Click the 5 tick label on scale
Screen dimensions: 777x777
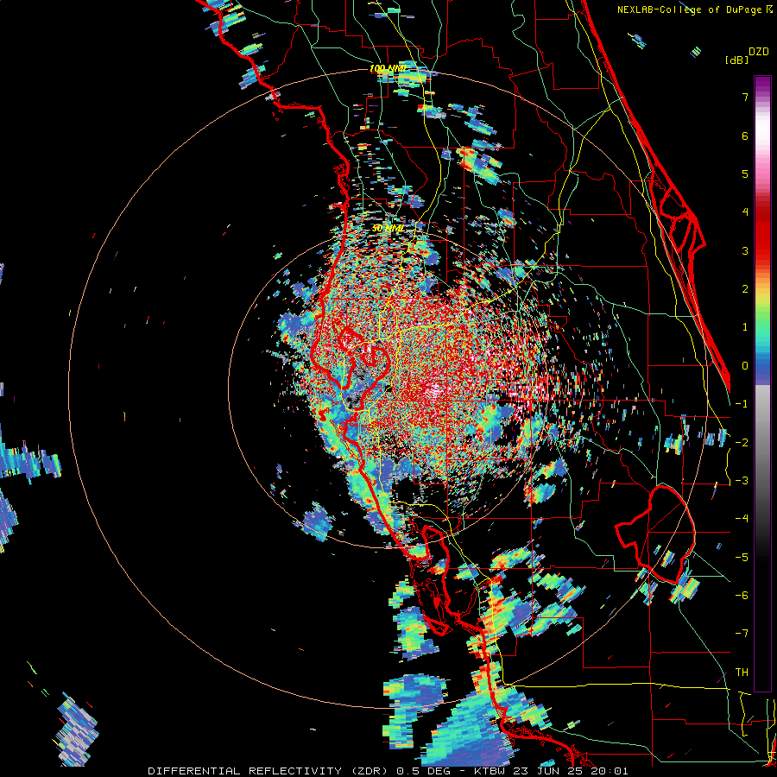pos(745,174)
